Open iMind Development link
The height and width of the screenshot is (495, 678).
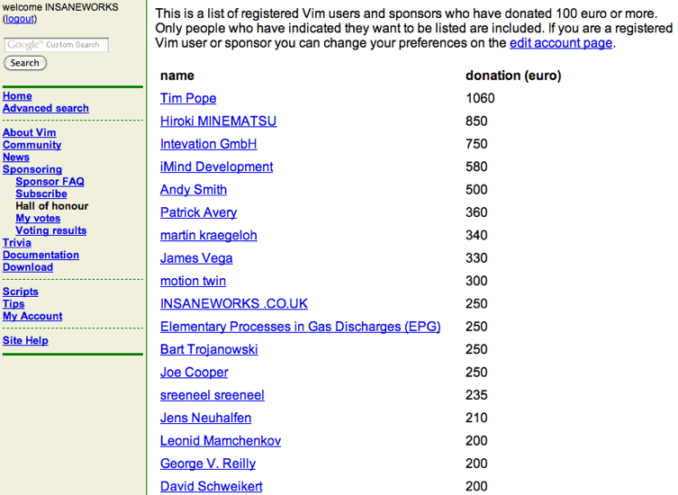point(217,166)
